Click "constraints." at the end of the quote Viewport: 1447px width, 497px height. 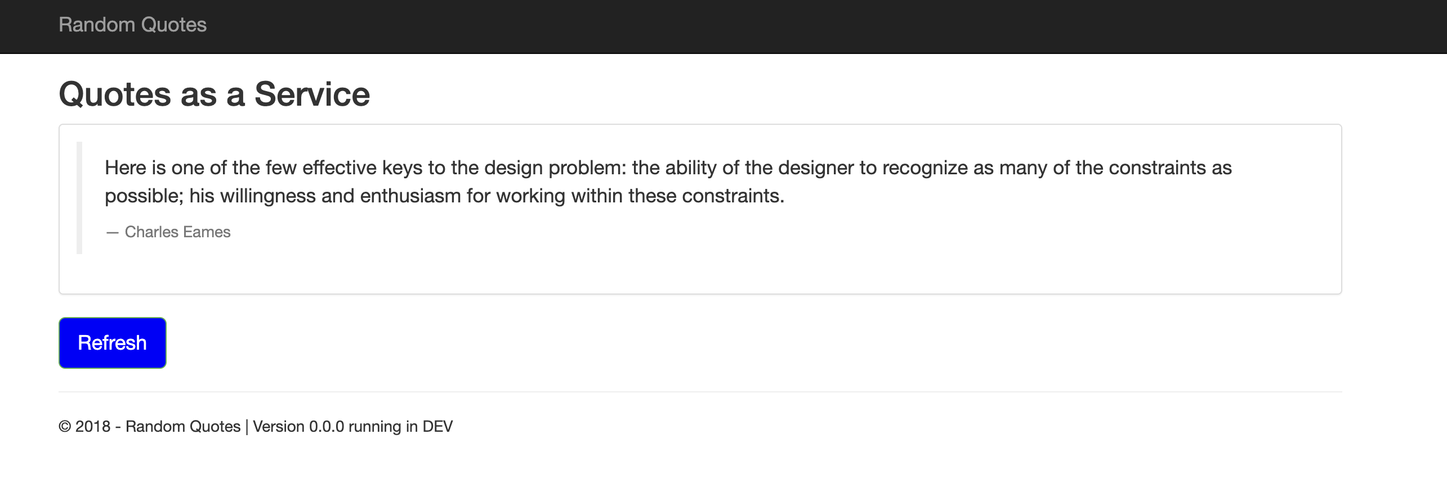tap(733, 196)
